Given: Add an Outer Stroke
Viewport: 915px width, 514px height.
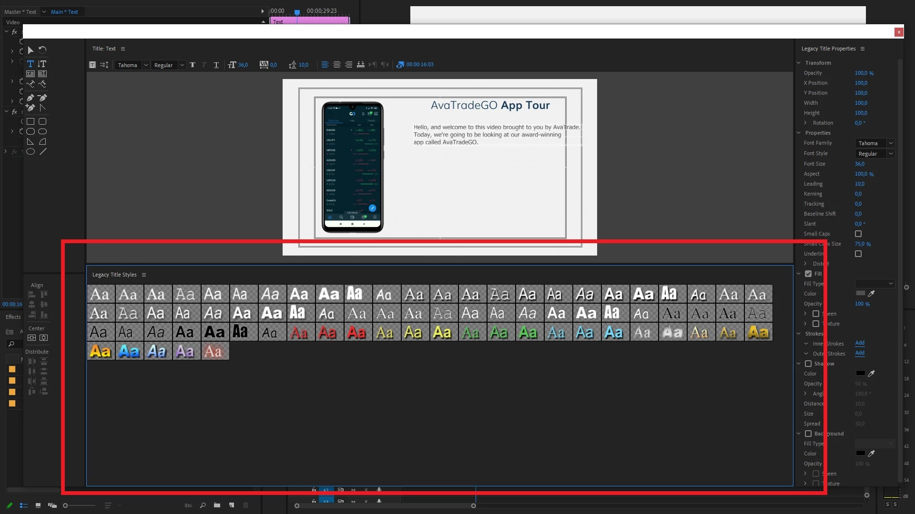Looking at the screenshot, I should pyautogui.click(x=860, y=353).
